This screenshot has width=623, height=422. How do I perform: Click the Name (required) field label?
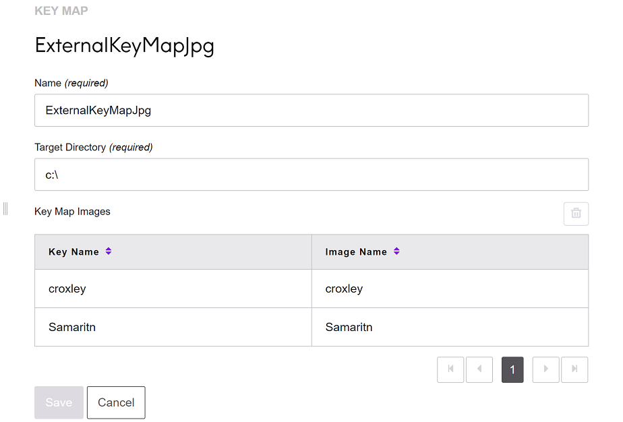tap(71, 83)
